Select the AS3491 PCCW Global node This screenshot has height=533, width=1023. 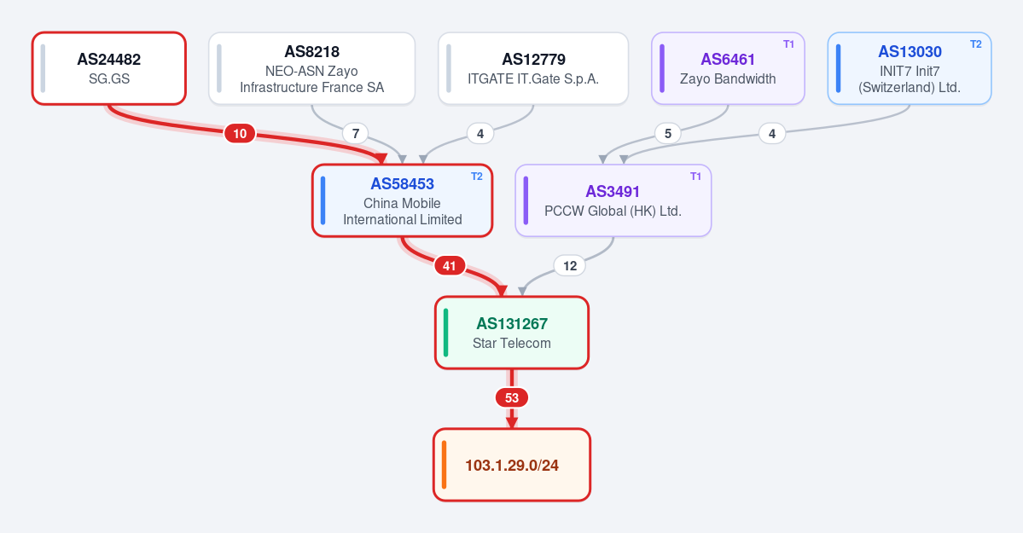tap(613, 200)
